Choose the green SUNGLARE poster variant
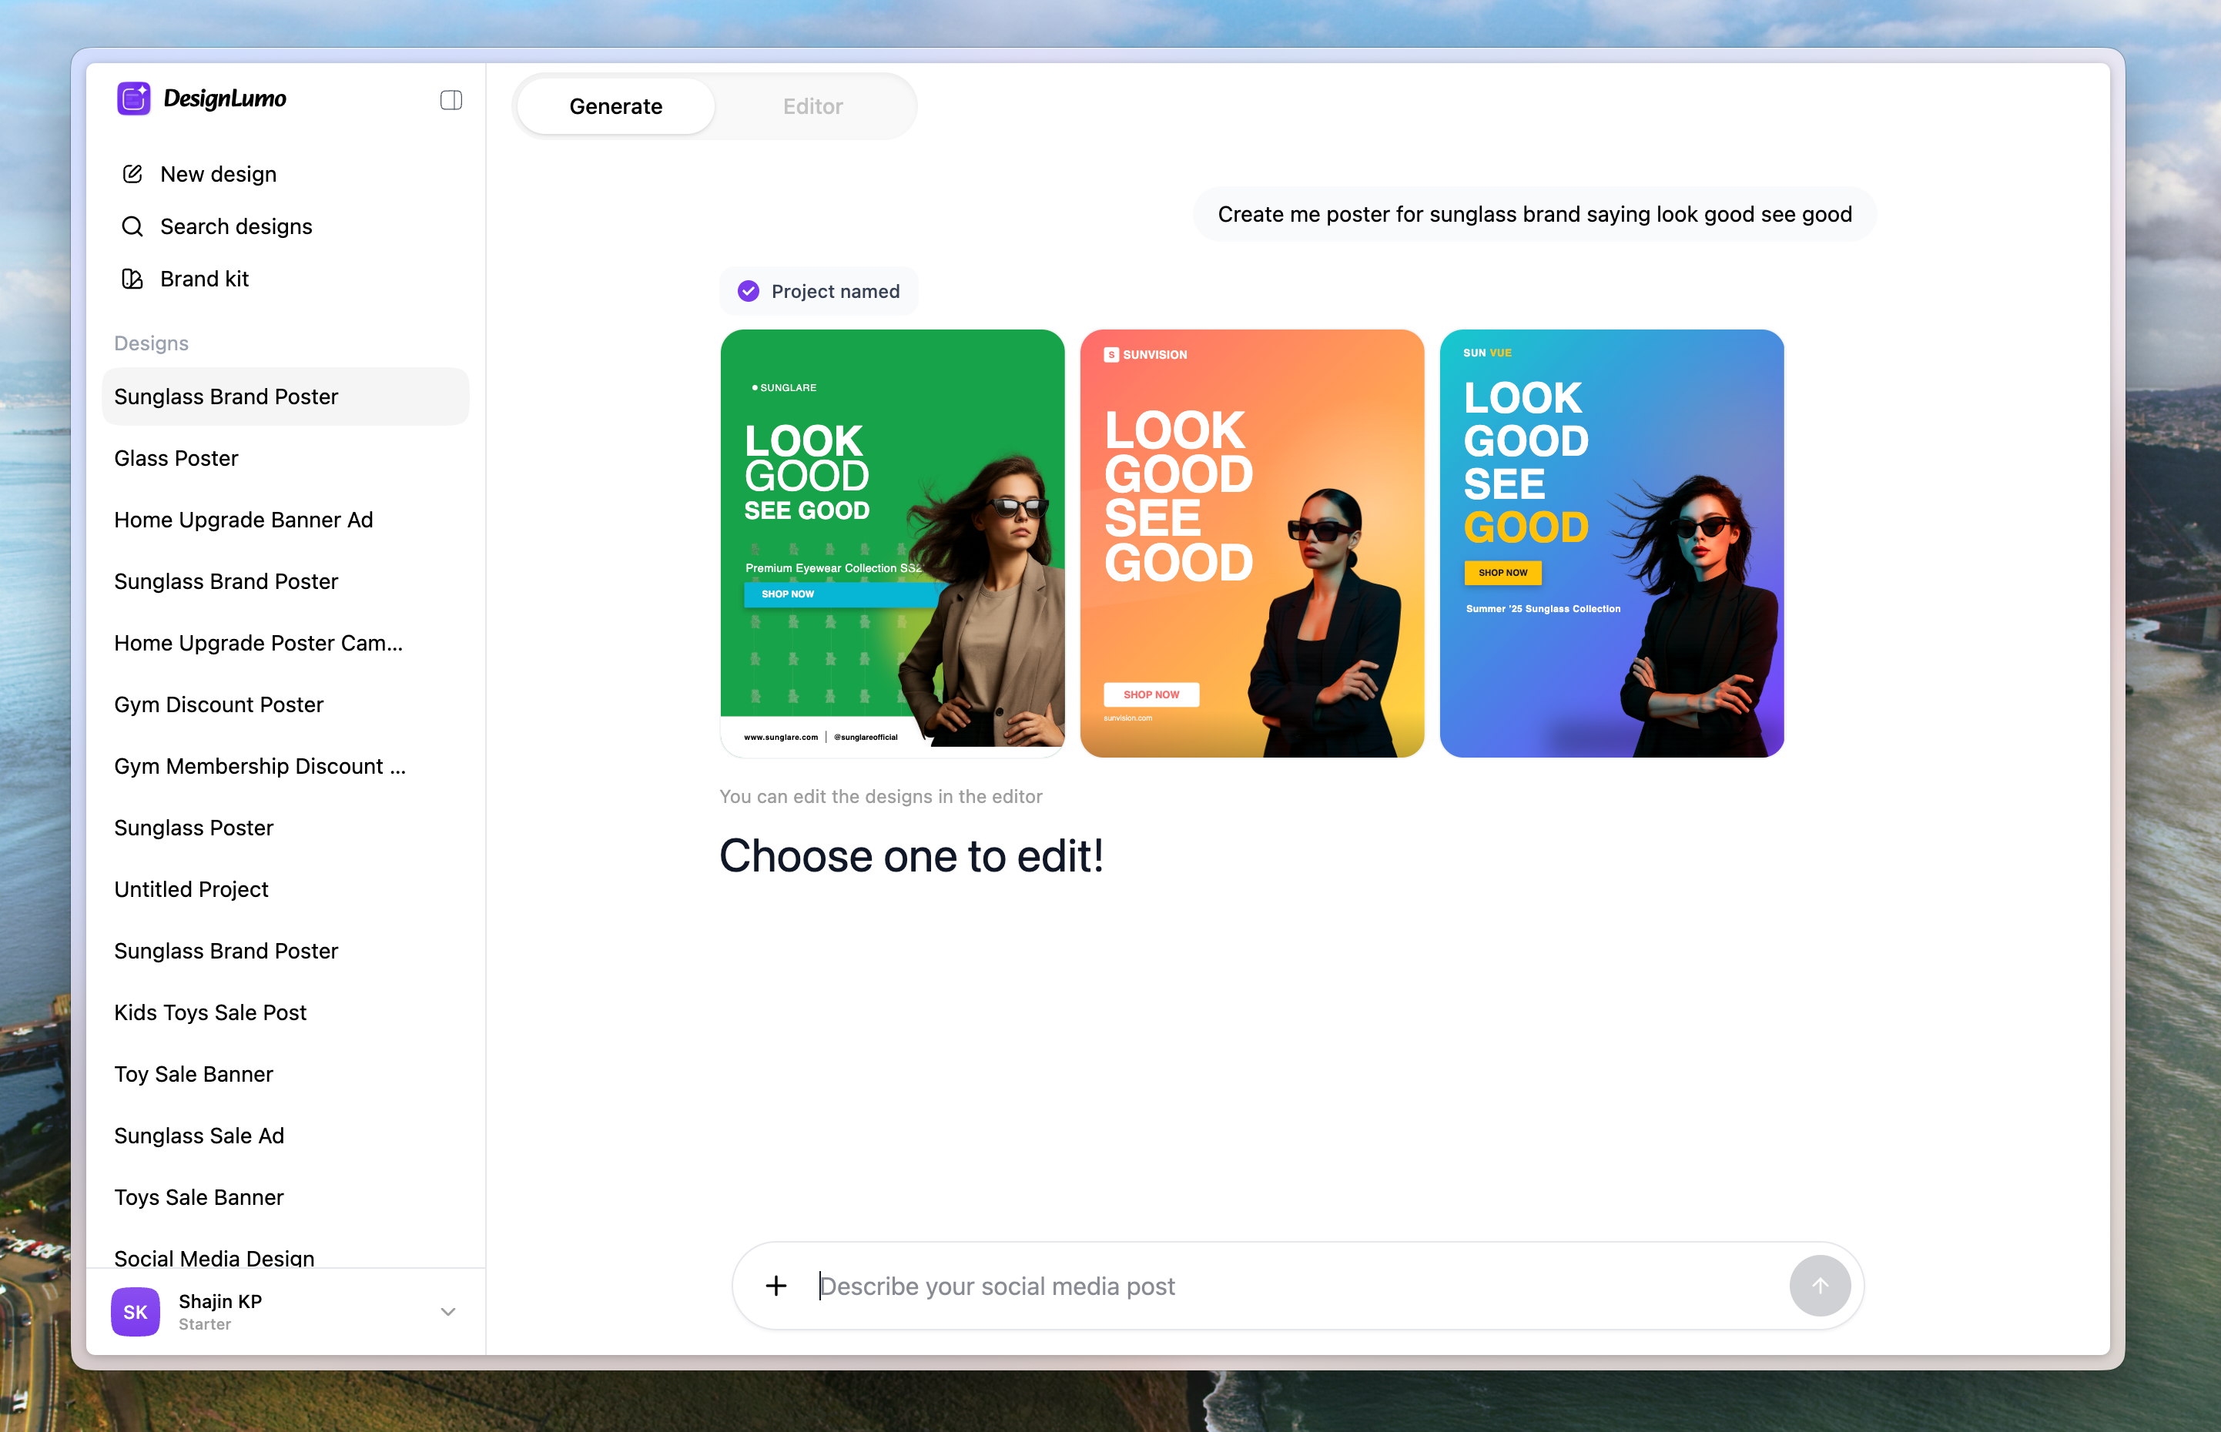This screenshot has height=1432, width=2221. point(892,542)
